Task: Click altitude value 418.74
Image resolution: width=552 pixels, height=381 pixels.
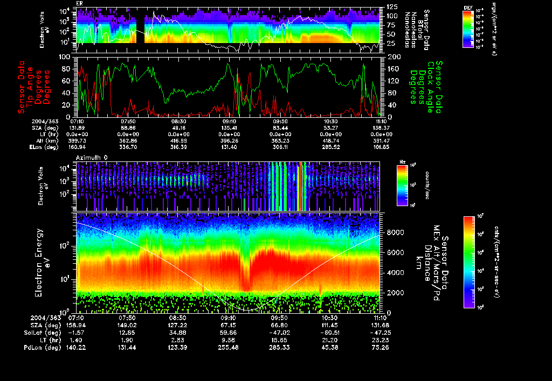Action: pos(330,141)
